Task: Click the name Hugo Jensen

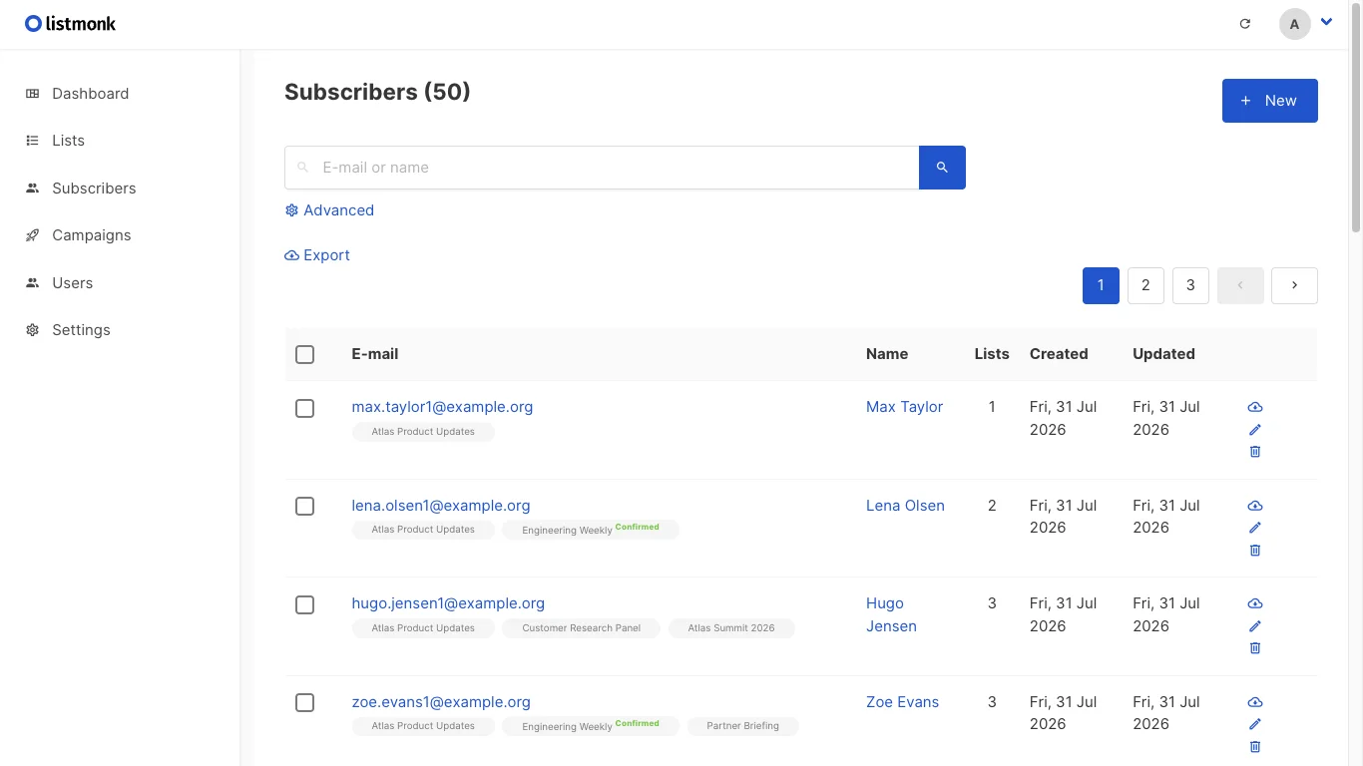Action: (891, 614)
